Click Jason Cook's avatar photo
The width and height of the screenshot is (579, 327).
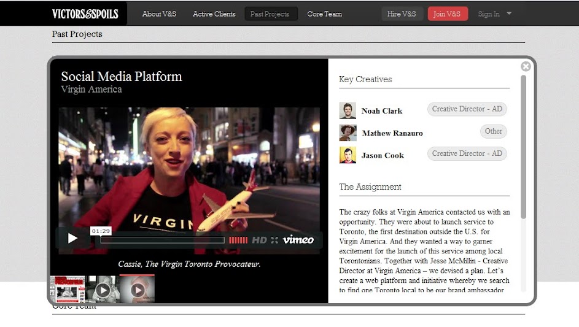(348, 155)
